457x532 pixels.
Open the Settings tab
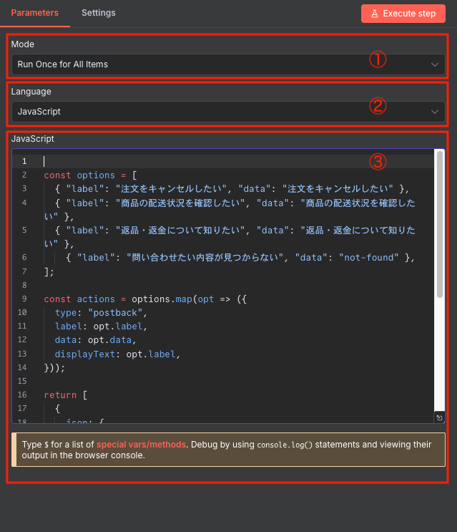(98, 13)
